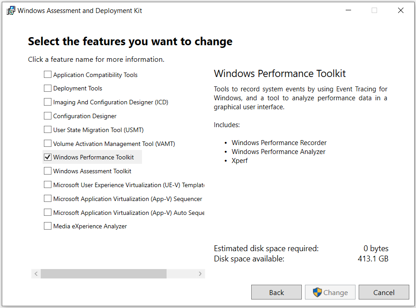The height and width of the screenshot is (308, 416).
Task: Tick Imaging And Configuration Designer (ICD)
Action: [47, 102]
